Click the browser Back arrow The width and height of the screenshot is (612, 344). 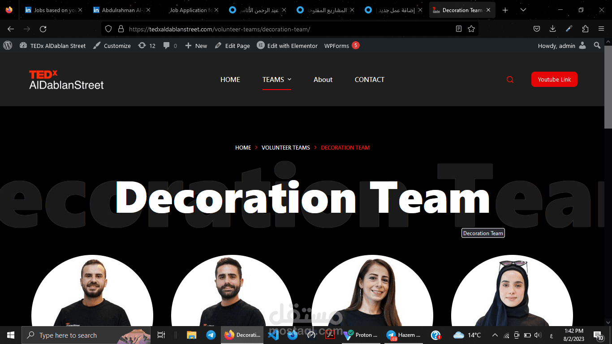[11, 29]
